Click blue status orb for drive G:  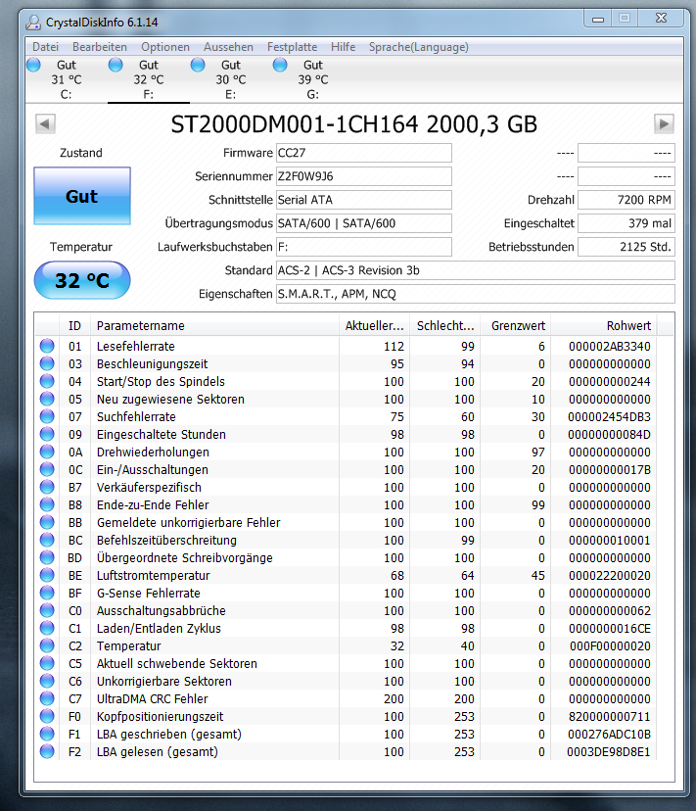click(x=280, y=65)
